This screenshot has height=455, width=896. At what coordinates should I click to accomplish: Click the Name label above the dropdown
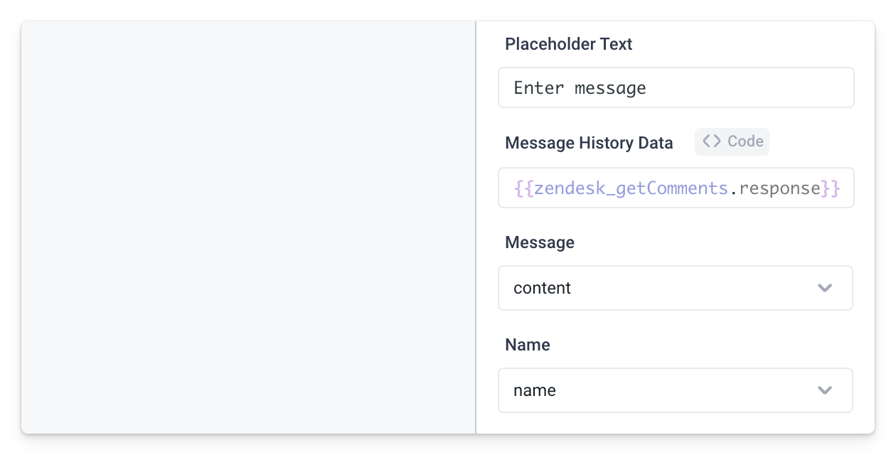point(527,345)
